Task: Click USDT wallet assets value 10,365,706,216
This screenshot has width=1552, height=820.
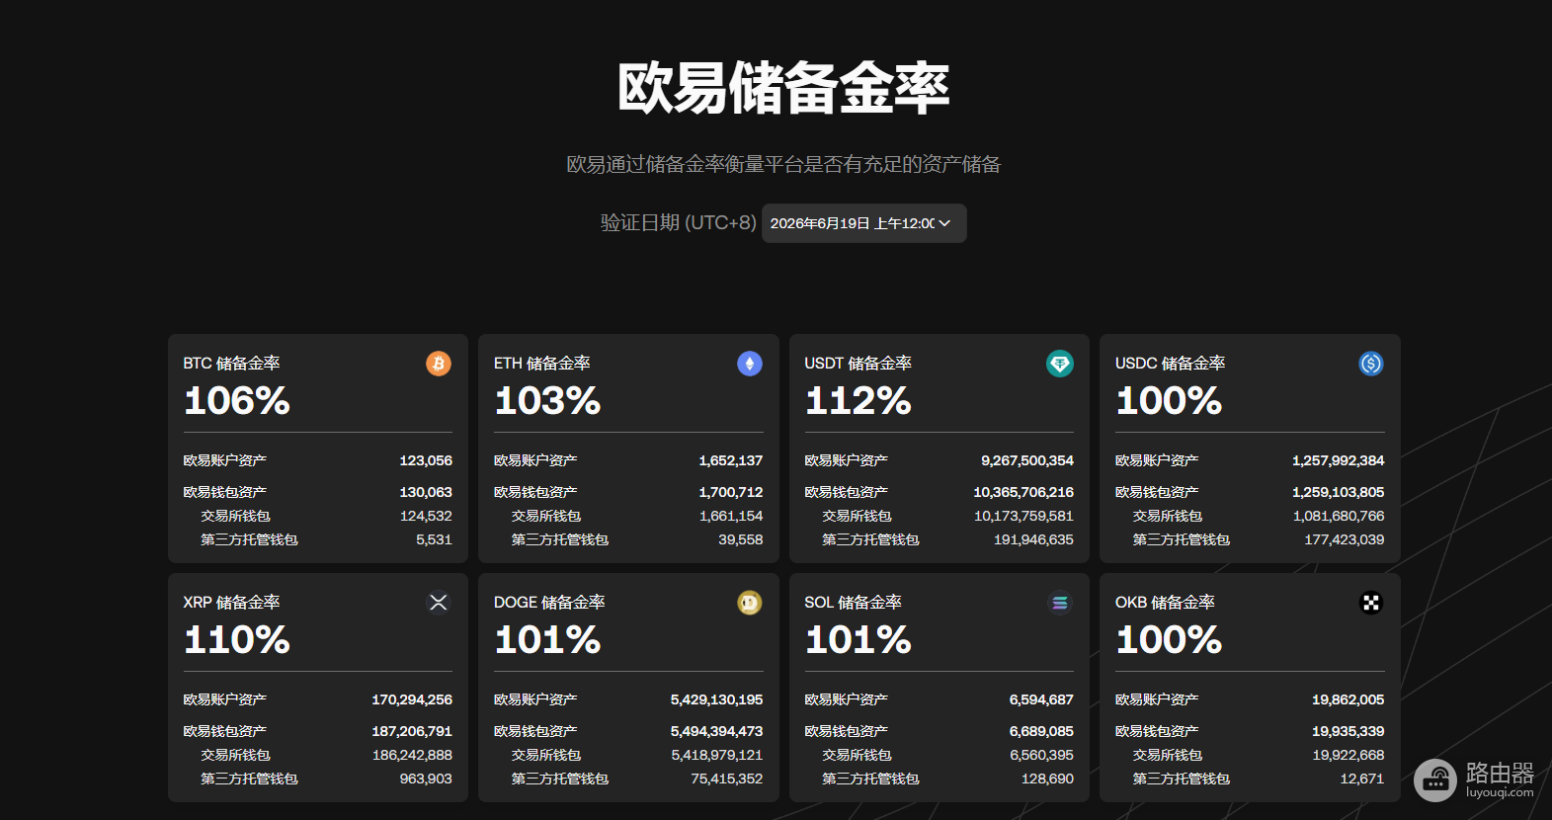Action: [1023, 492]
